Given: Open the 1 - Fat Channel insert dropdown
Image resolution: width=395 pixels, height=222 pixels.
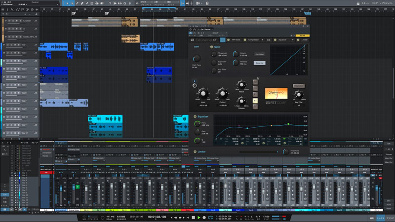Looking at the screenshot, I should (x=205, y=30).
